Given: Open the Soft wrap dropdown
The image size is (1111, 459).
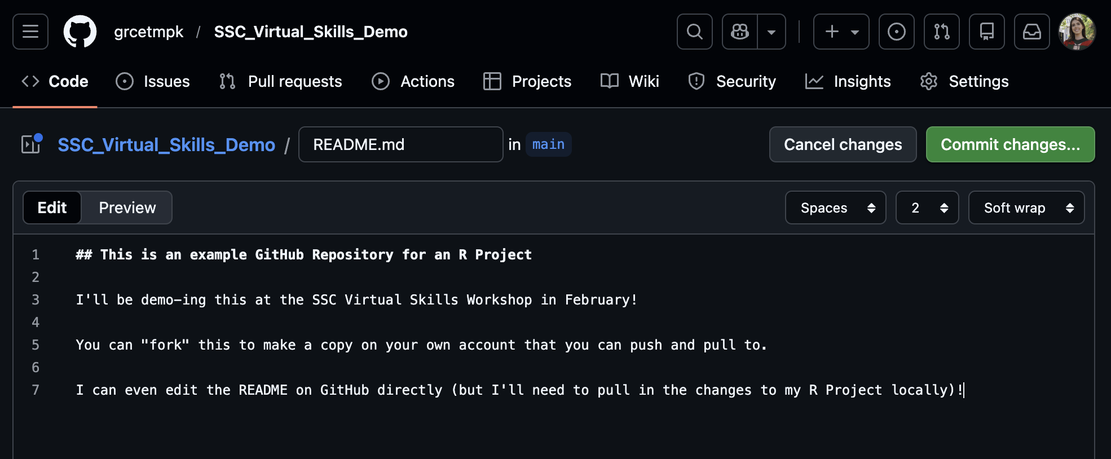Looking at the screenshot, I should (x=1026, y=208).
